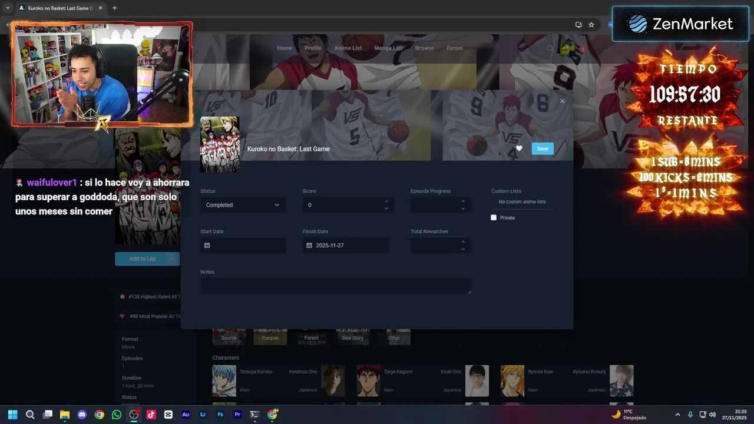Decrease the Score with down arrow
This screenshot has width=754, height=424.
[386, 208]
